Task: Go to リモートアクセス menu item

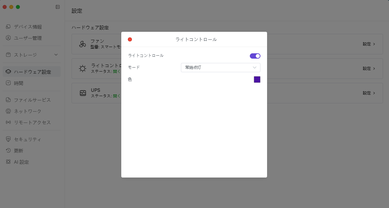Action: click(x=32, y=123)
